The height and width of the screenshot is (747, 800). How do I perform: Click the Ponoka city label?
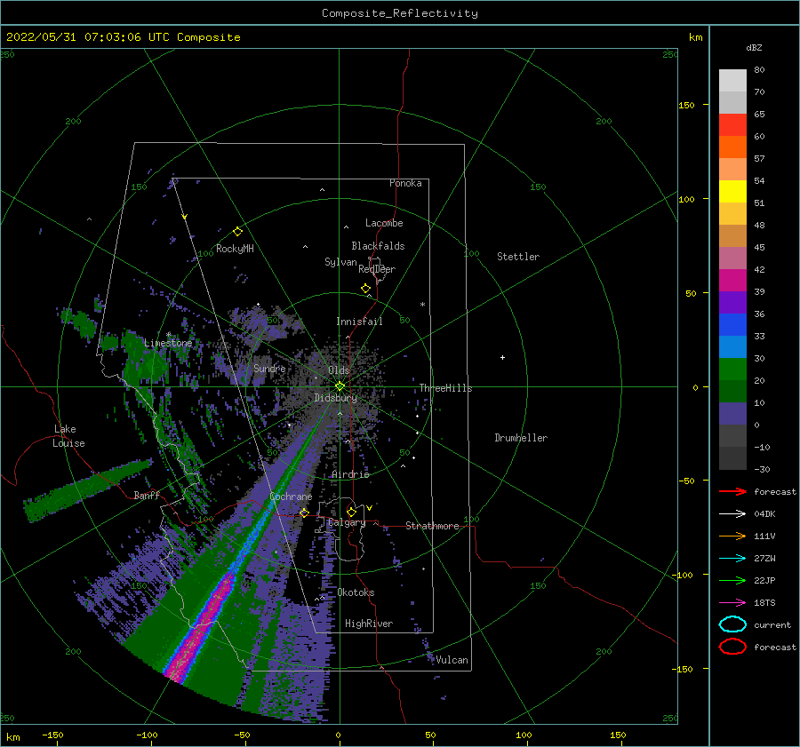tap(405, 183)
